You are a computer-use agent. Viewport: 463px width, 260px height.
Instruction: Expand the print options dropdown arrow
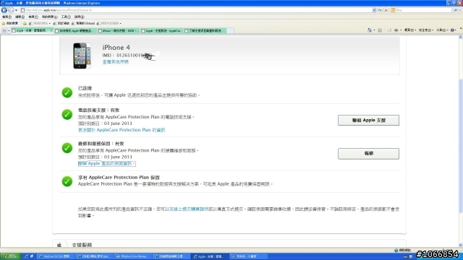pos(401,30)
